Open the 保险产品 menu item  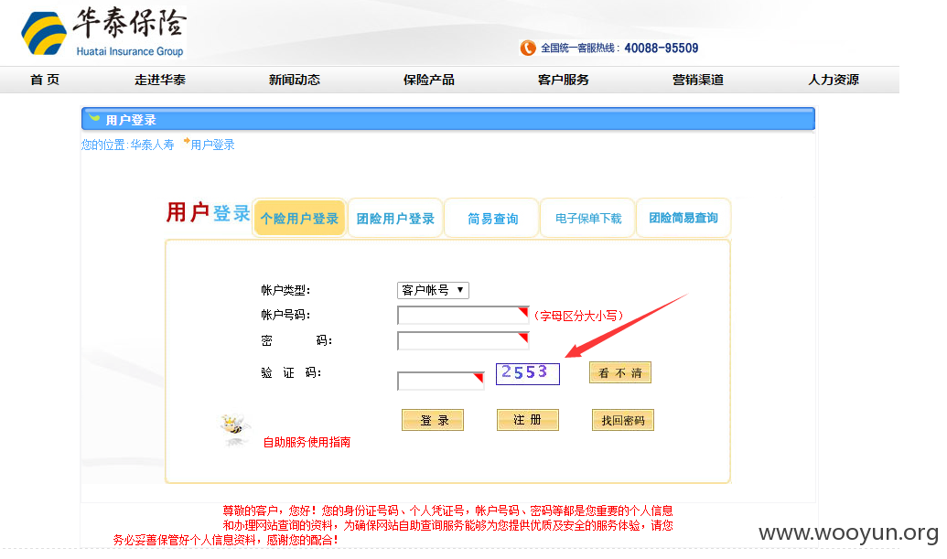429,80
